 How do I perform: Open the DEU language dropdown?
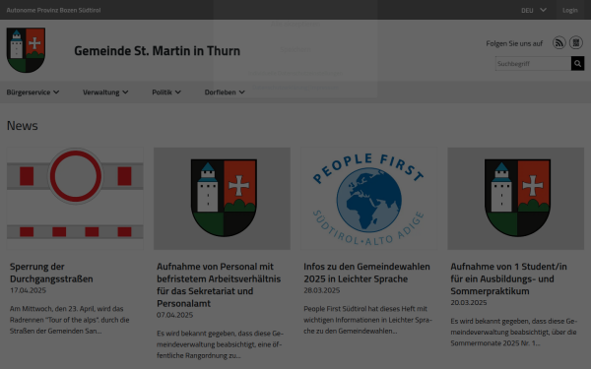(x=533, y=10)
